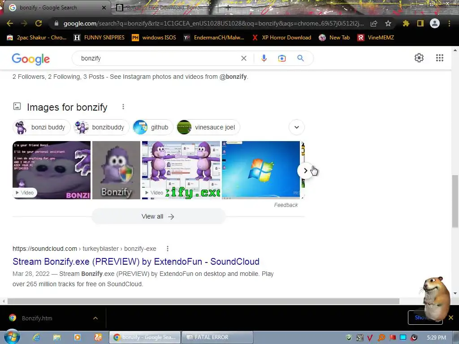Open EndermanCH/Malw... bookmark
Viewport: 459px width, 344px height.
pos(214,38)
